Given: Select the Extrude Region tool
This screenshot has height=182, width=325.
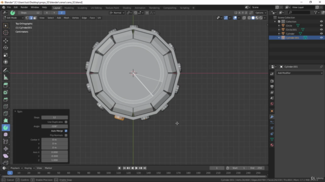Looking at the screenshot, I should [6, 85].
